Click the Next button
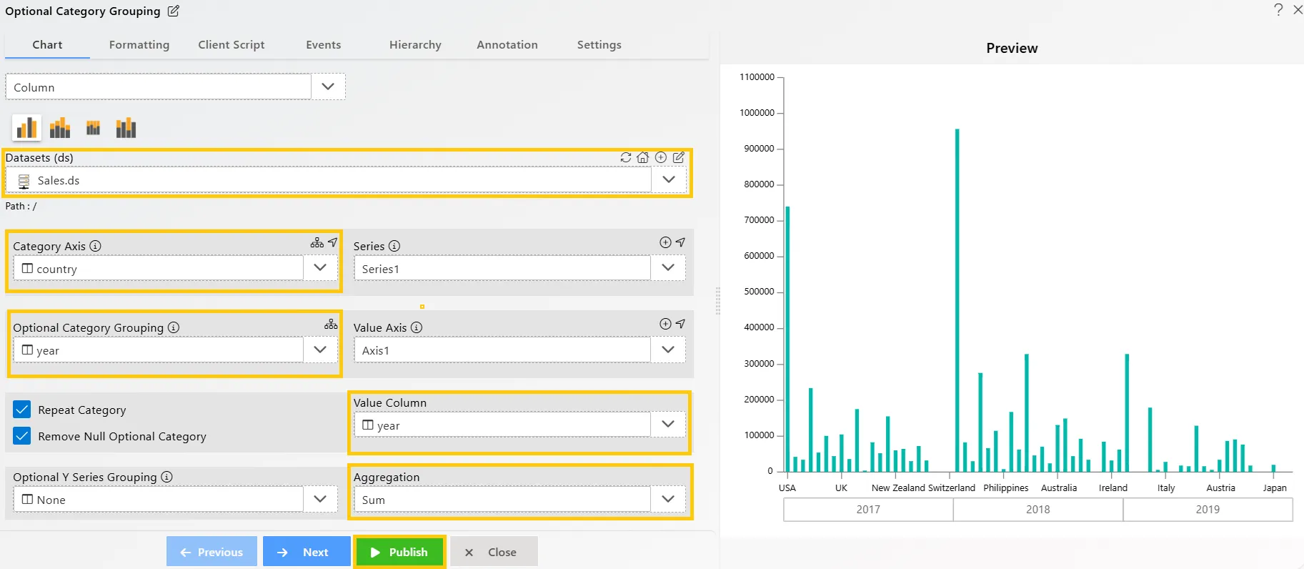The image size is (1304, 569). tap(306, 552)
